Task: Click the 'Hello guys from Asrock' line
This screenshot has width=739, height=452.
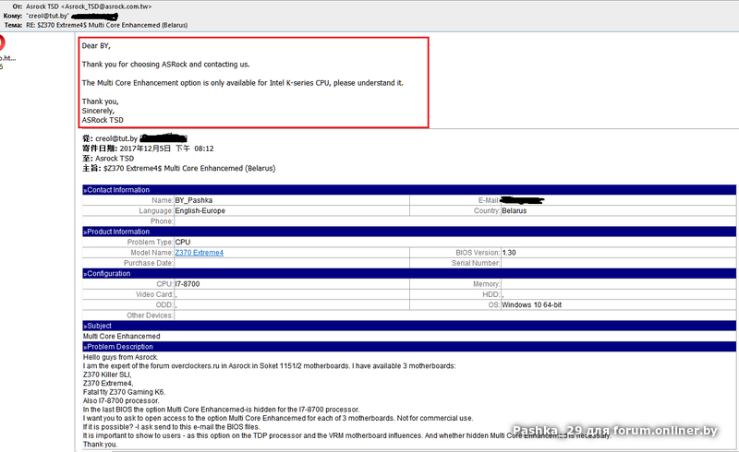Action: [121, 357]
